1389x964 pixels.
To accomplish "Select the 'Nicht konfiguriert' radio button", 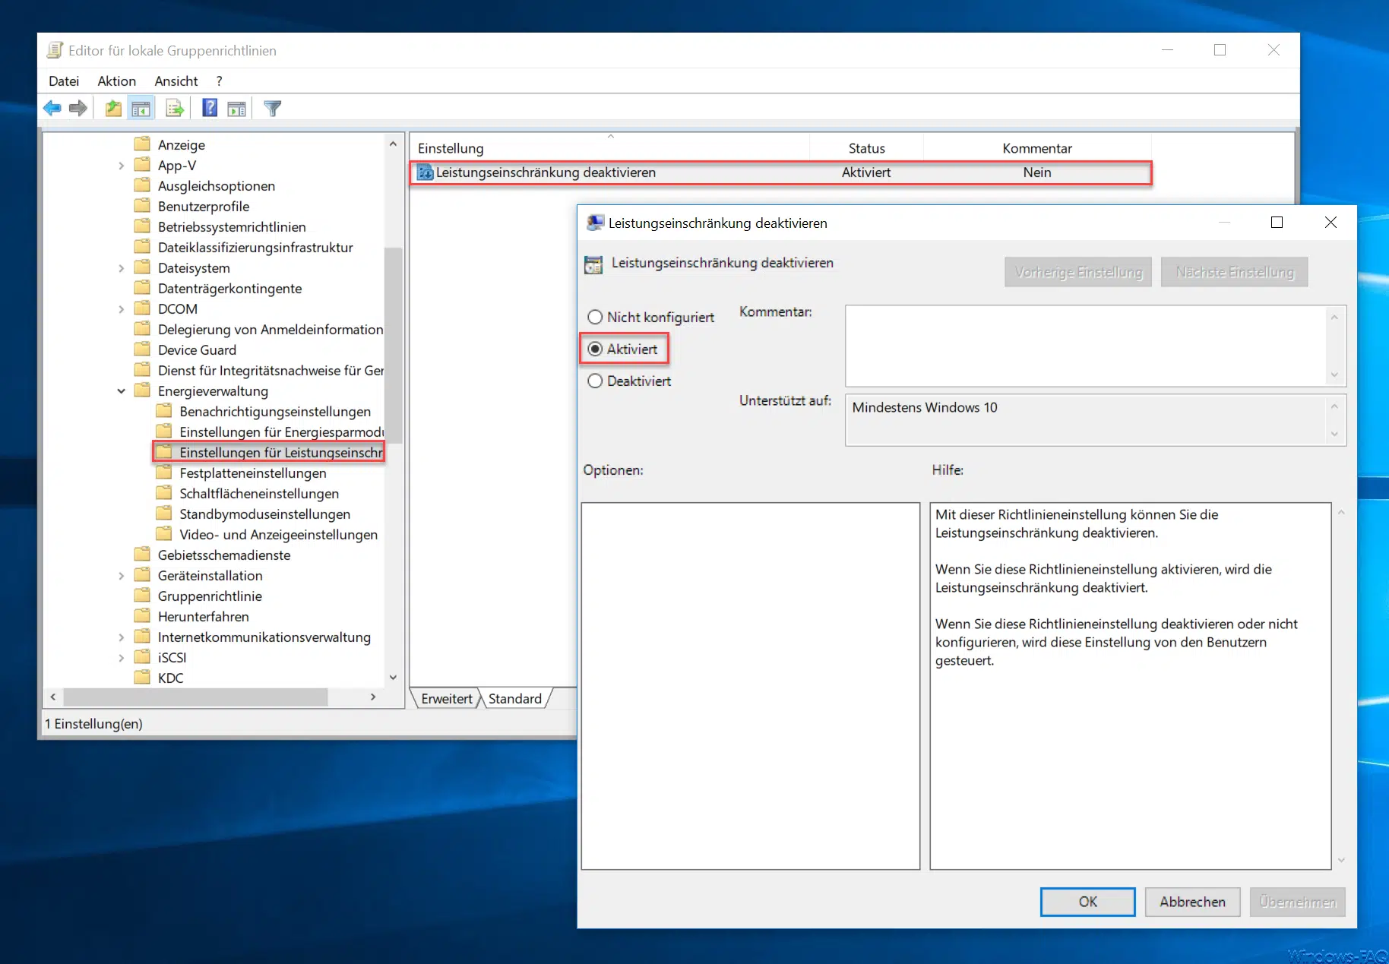I will tap(595, 318).
